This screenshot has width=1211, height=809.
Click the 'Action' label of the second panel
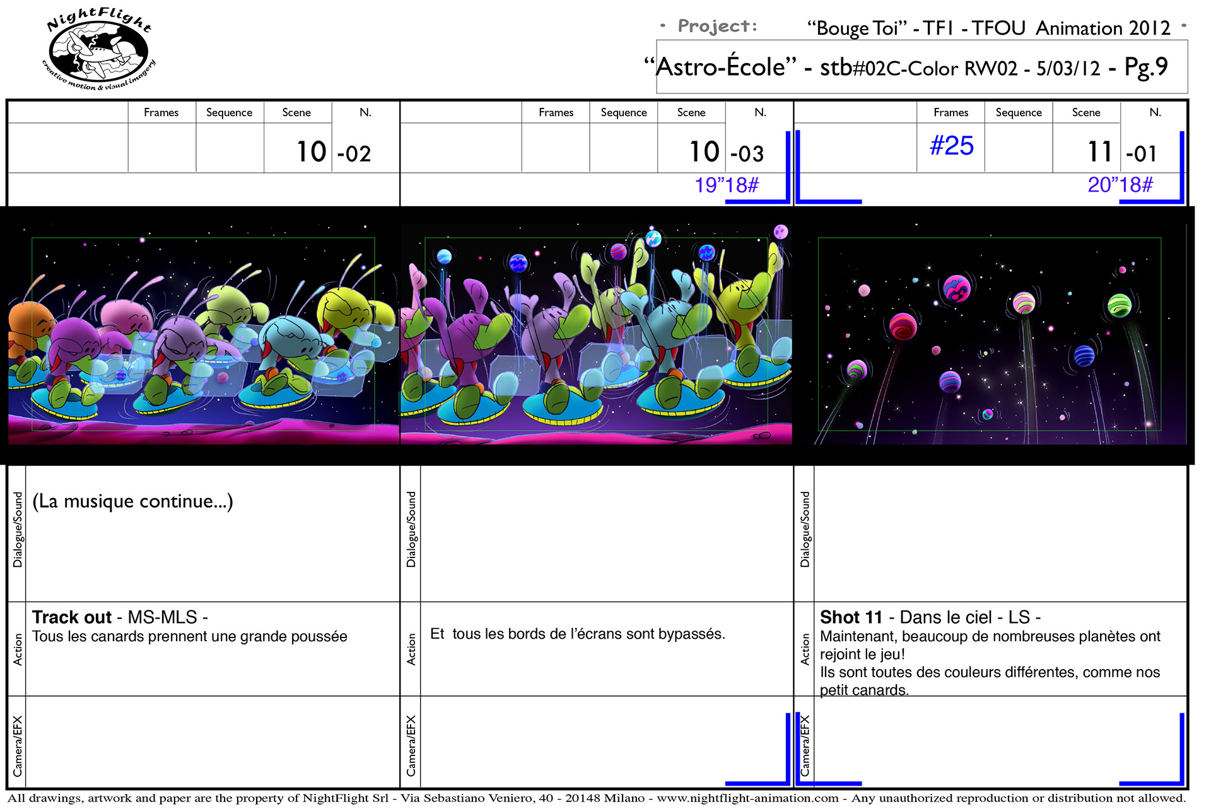(411, 649)
